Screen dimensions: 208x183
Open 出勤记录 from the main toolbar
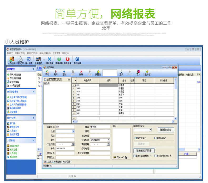click(x=20, y=60)
